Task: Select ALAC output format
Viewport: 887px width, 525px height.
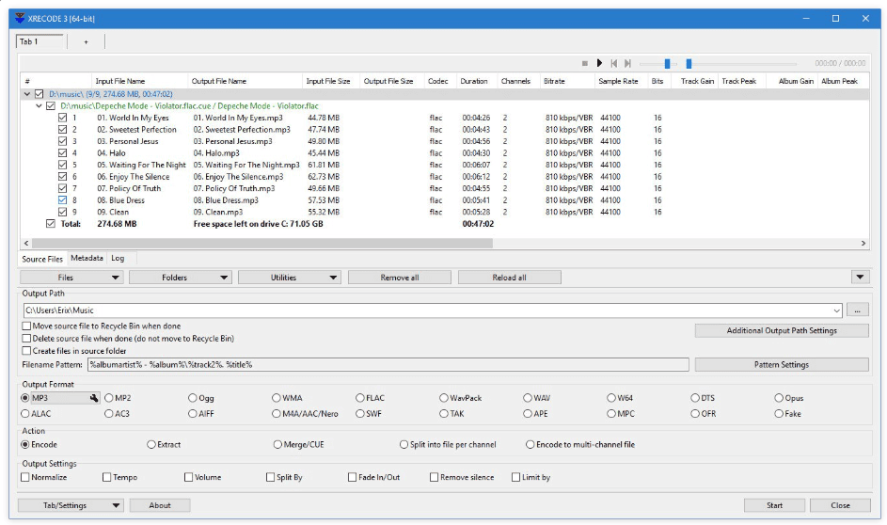Action: pyautogui.click(x=25, y=414)
